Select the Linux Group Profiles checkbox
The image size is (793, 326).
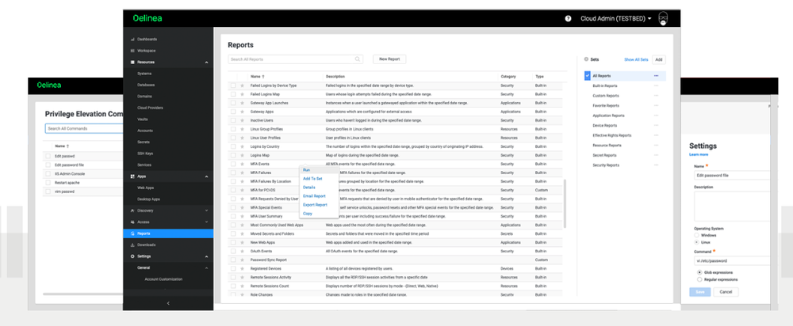point(233,129)
